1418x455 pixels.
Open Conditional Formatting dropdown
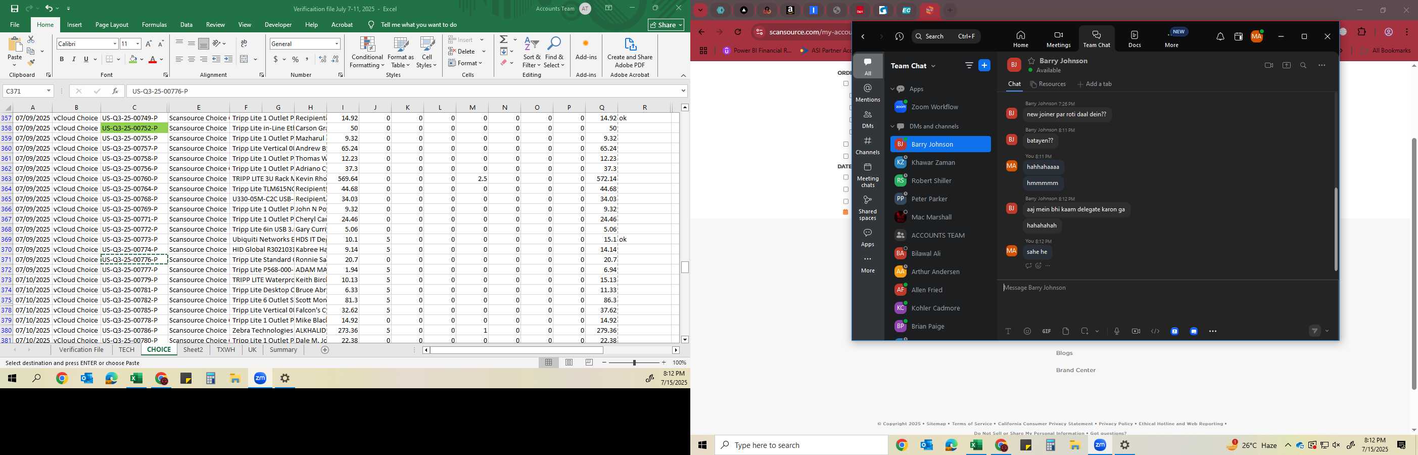[367, 53]
